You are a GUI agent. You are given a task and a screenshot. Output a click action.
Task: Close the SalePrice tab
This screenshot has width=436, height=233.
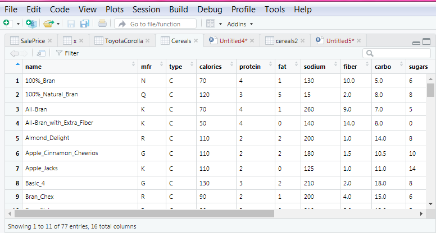(x=50, y=41)
